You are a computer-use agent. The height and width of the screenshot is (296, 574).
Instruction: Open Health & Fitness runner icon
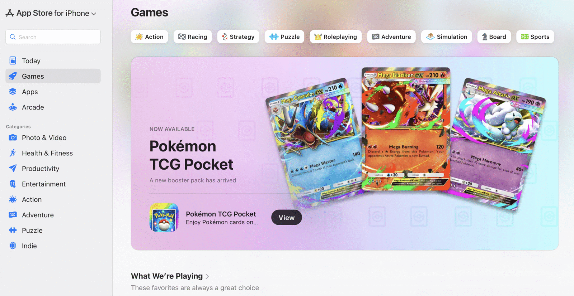pos(13,153)
